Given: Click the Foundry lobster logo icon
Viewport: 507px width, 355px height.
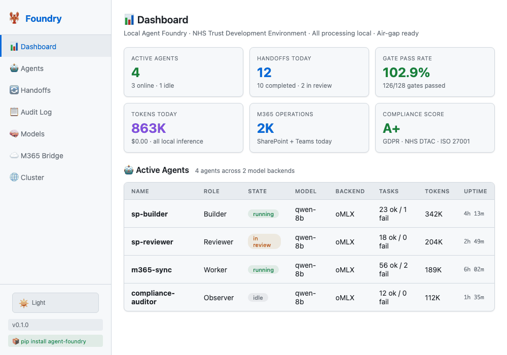Looking at the screenshot, I should 14,18.
